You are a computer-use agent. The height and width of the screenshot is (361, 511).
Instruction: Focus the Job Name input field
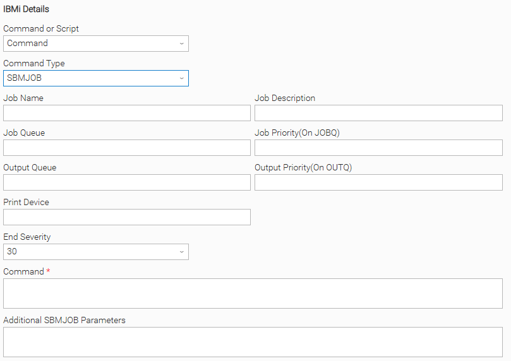[127, 113]
